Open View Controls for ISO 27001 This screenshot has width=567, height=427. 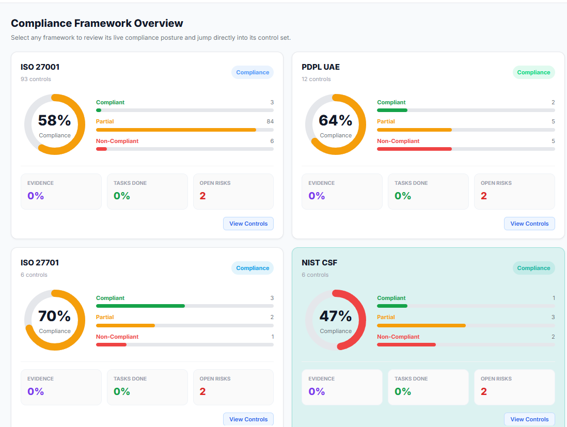[248, 224]
